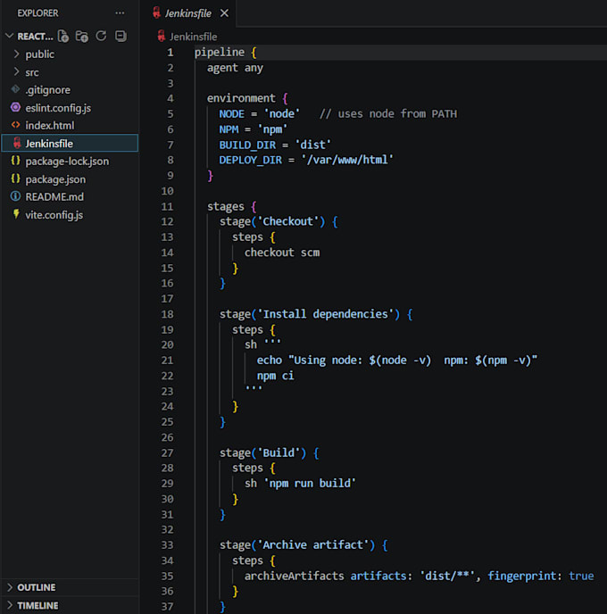Click the Jenkinsfile breadcrumb above the editor
Screen dimensions: 607x614
pyautogui.click(x=193, y=37)
